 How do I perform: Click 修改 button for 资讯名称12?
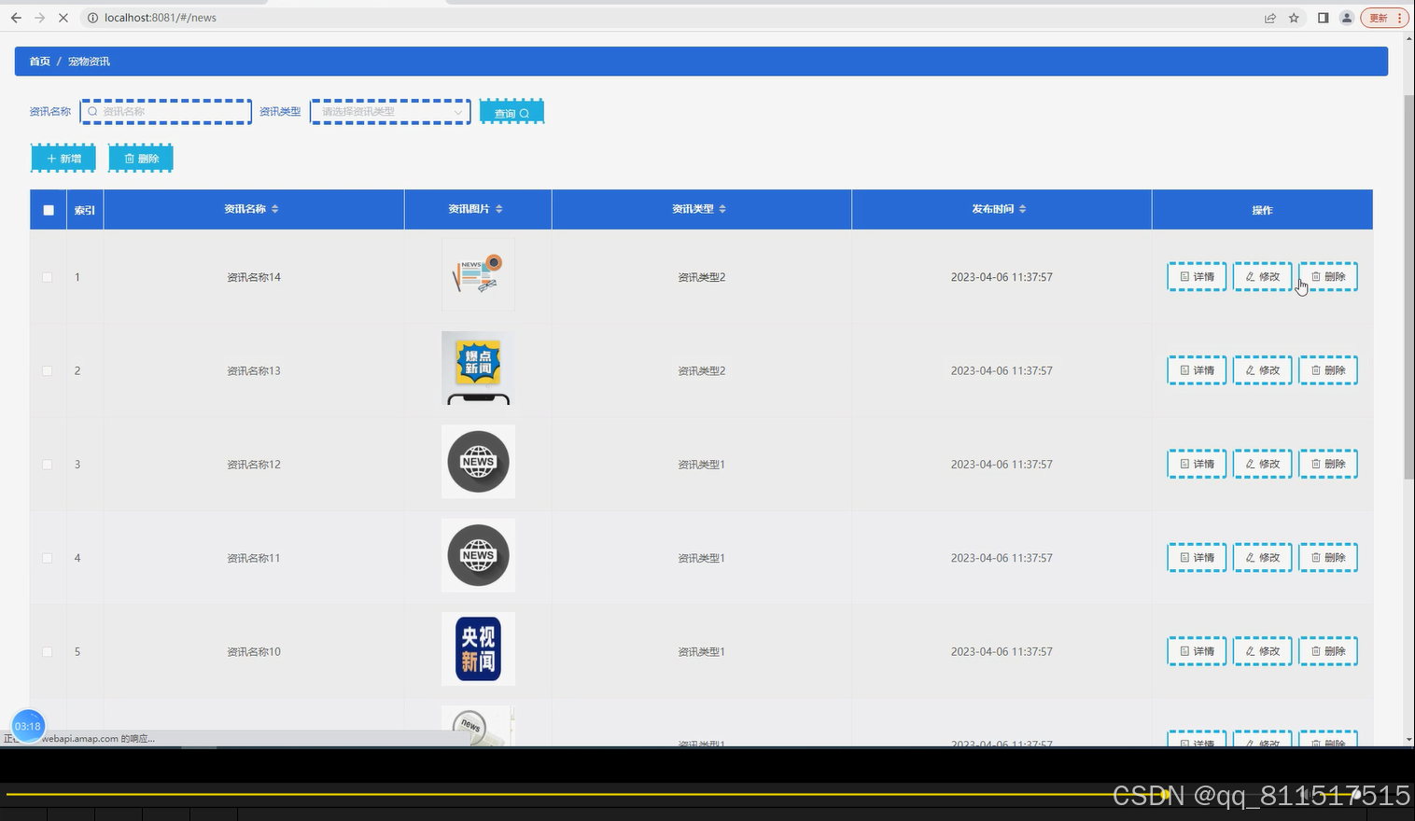click(1263, 464)
